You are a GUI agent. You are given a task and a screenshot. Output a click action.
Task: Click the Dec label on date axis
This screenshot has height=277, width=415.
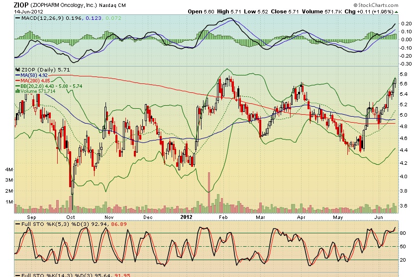pos(148,217)
